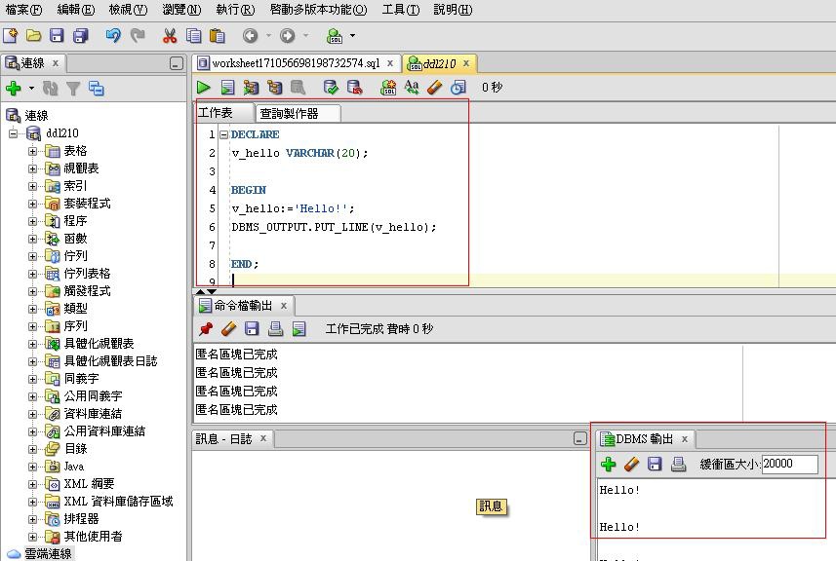Expand the 函數 tree node
Viewport: 836px width, 561px height.
(32, 239)
